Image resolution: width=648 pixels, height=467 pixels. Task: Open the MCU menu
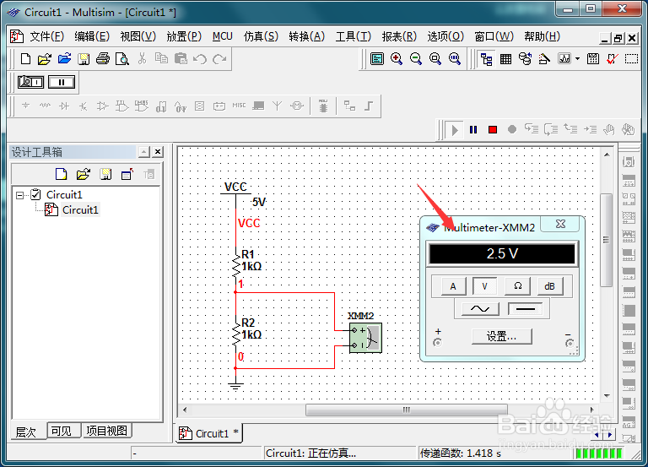tap(223, 37)
